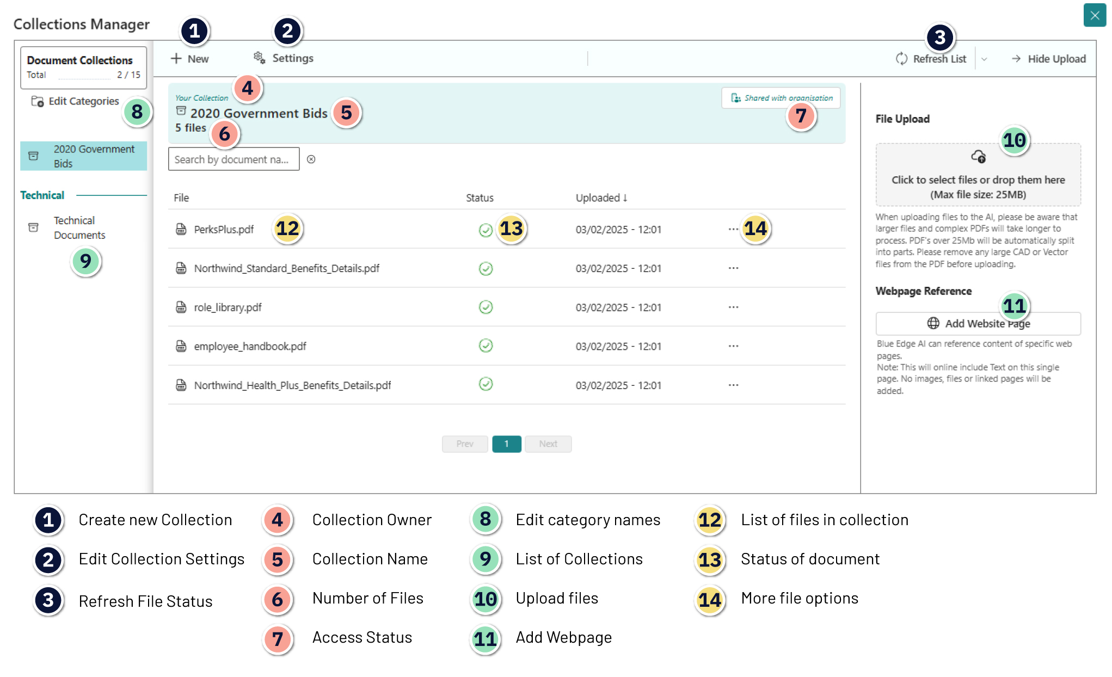This screenshot has width=1112, height=677.
Task: Sort by the Uploaded column header
Action: [x=601, y=198]
